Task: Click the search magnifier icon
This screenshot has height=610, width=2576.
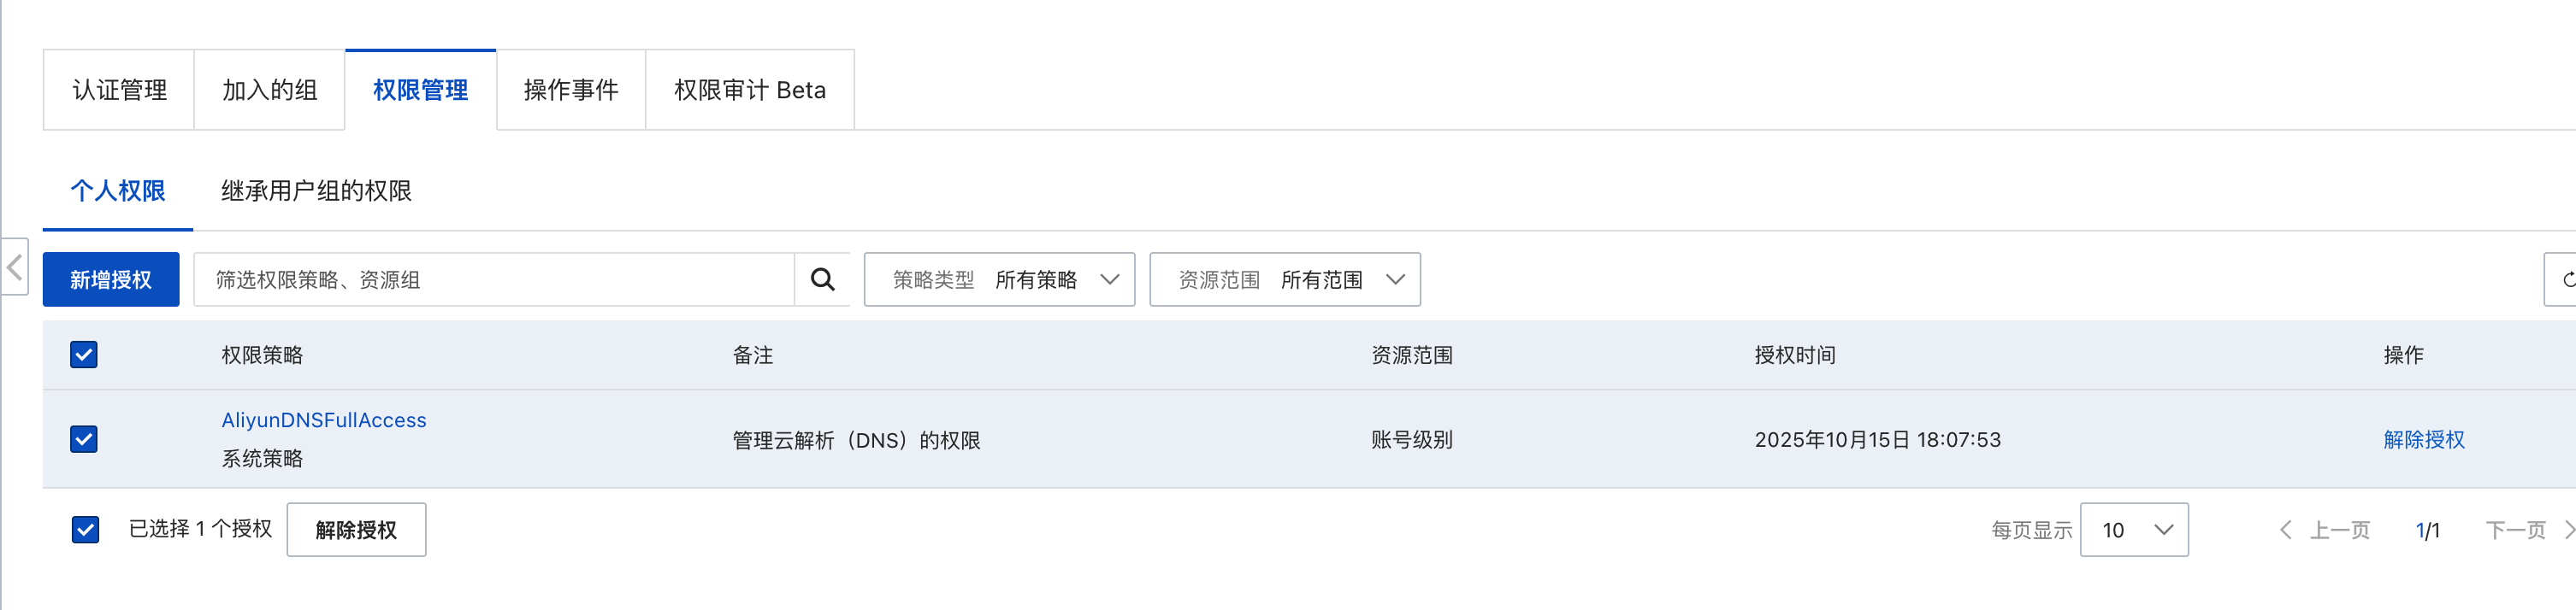Action: click(822, 279)
